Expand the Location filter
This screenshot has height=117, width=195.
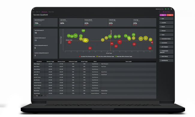(x=166, y=23)
